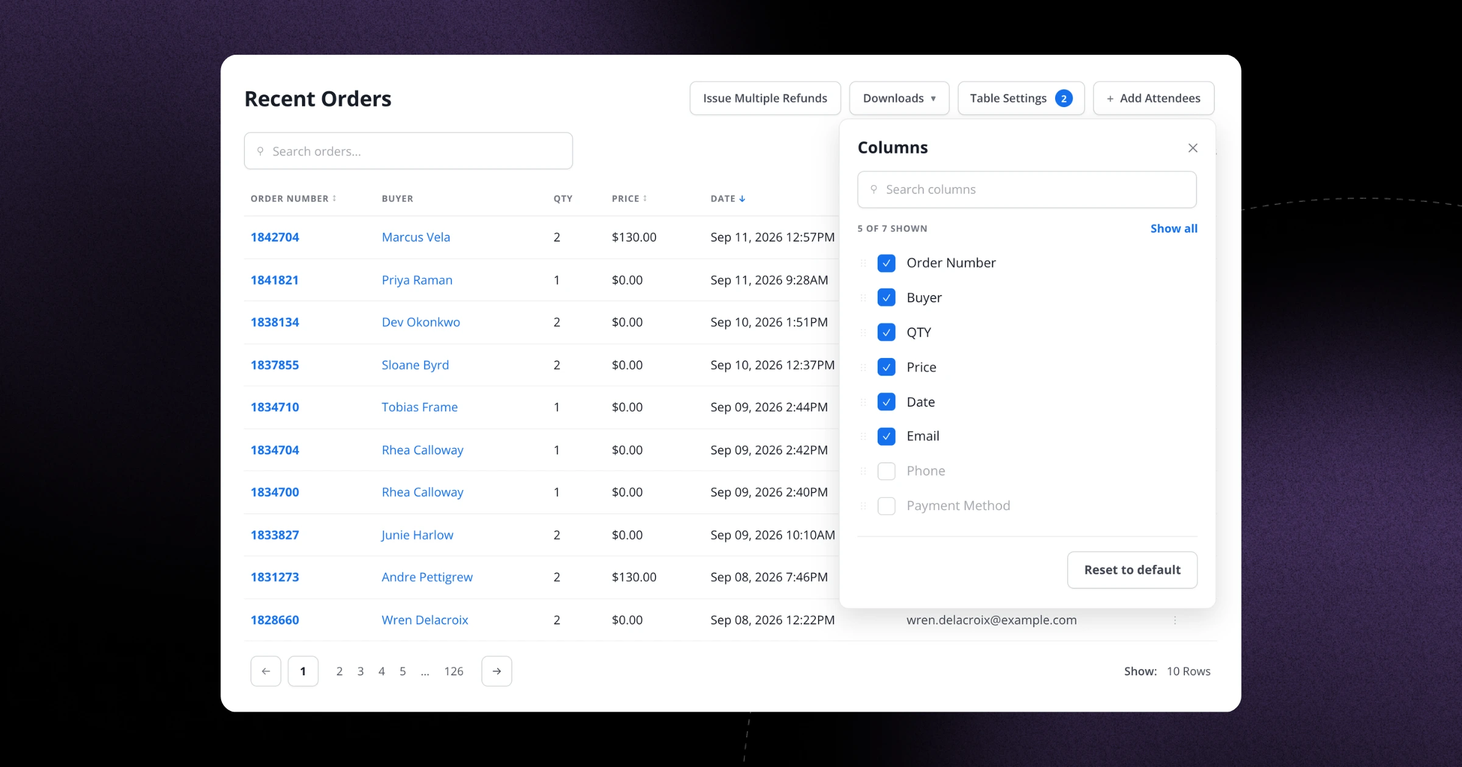Open row actions for Wren Delacroix
Image resolution: width=1462 pixels, height=767 pixels.
[x=1175, y=620]
